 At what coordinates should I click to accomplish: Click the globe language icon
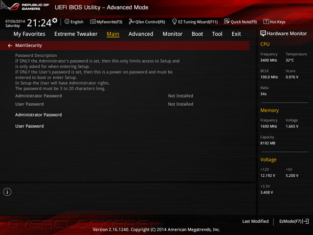tap(67, 22)
